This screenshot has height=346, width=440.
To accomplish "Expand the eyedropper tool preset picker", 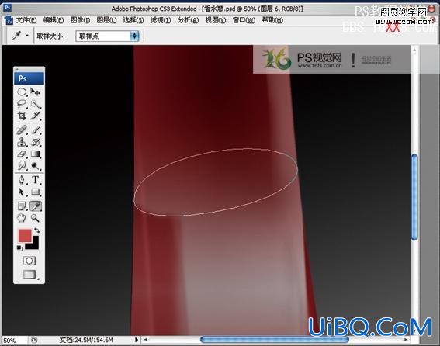I will point(27,36).
